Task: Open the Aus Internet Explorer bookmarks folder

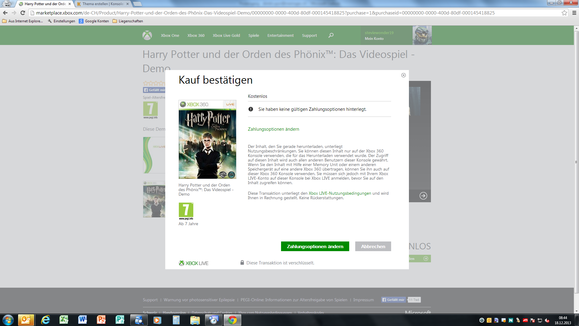Action: pyautogui.click(x=23, y=21)
